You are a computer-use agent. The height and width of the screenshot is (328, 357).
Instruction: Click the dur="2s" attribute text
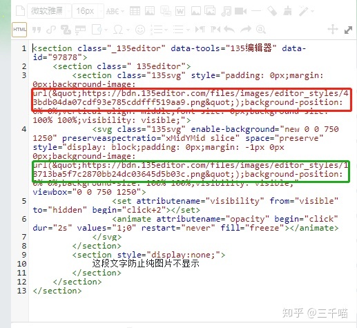click(x=52, y=228)
